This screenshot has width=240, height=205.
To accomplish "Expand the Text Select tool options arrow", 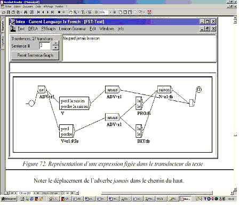I will pyautogui.click(x=86, y=12).
